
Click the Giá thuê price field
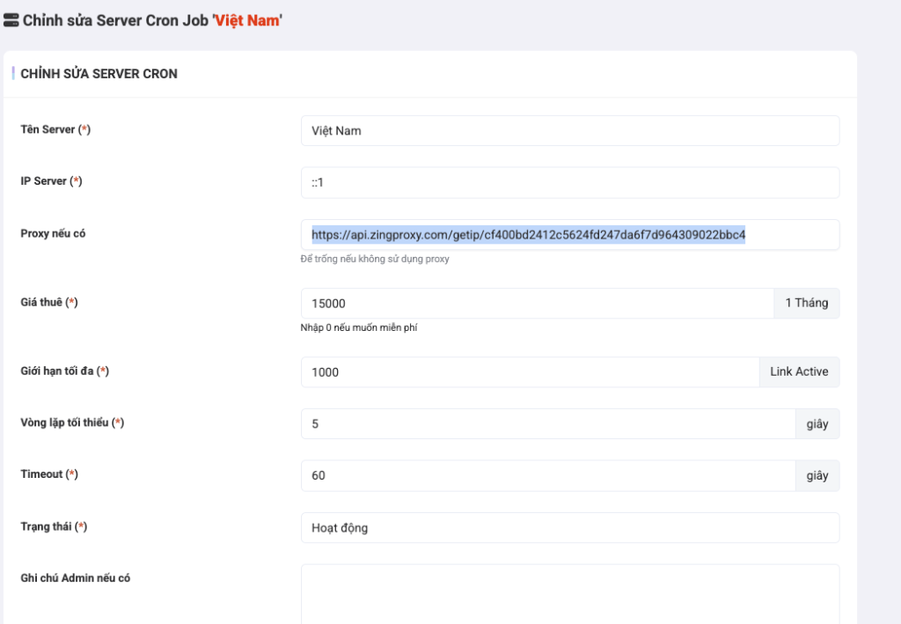tap(537, 304)
